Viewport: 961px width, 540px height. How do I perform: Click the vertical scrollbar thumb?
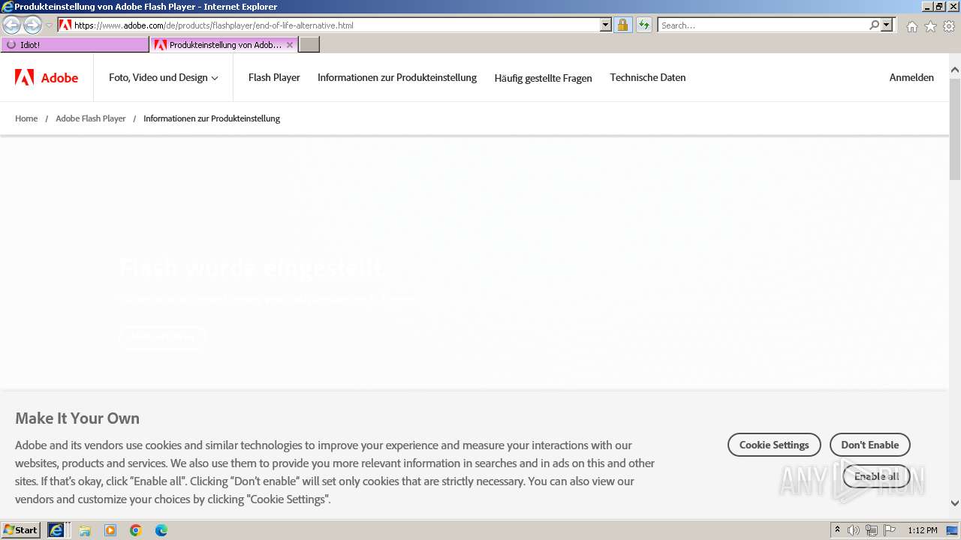click(x=955, y=127)
